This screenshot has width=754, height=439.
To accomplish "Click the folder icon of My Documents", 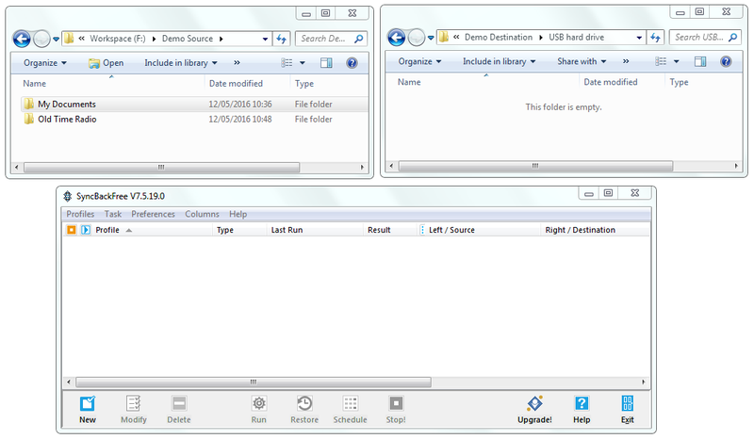I will coord(29,104).
